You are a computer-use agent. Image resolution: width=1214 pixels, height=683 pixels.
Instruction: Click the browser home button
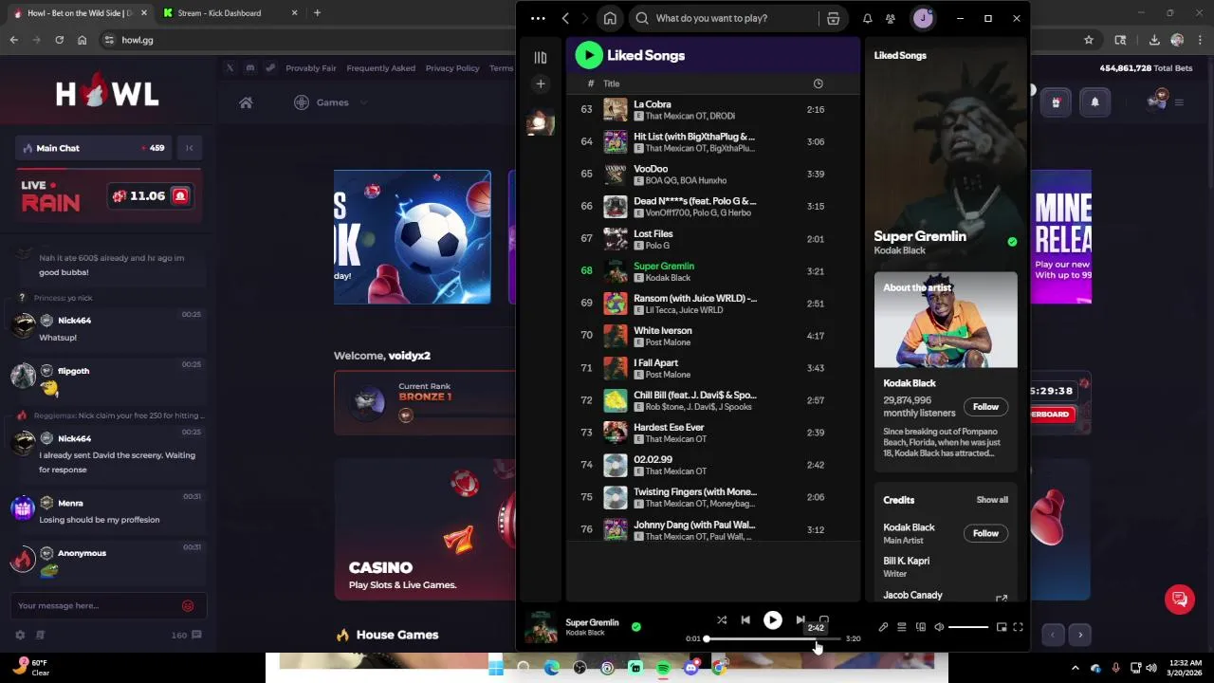point(83,40)
